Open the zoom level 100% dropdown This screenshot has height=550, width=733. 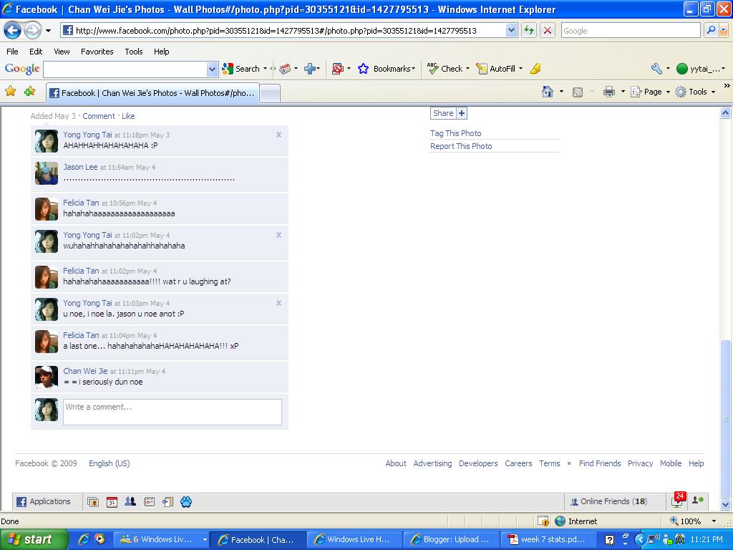coord(714,521)
